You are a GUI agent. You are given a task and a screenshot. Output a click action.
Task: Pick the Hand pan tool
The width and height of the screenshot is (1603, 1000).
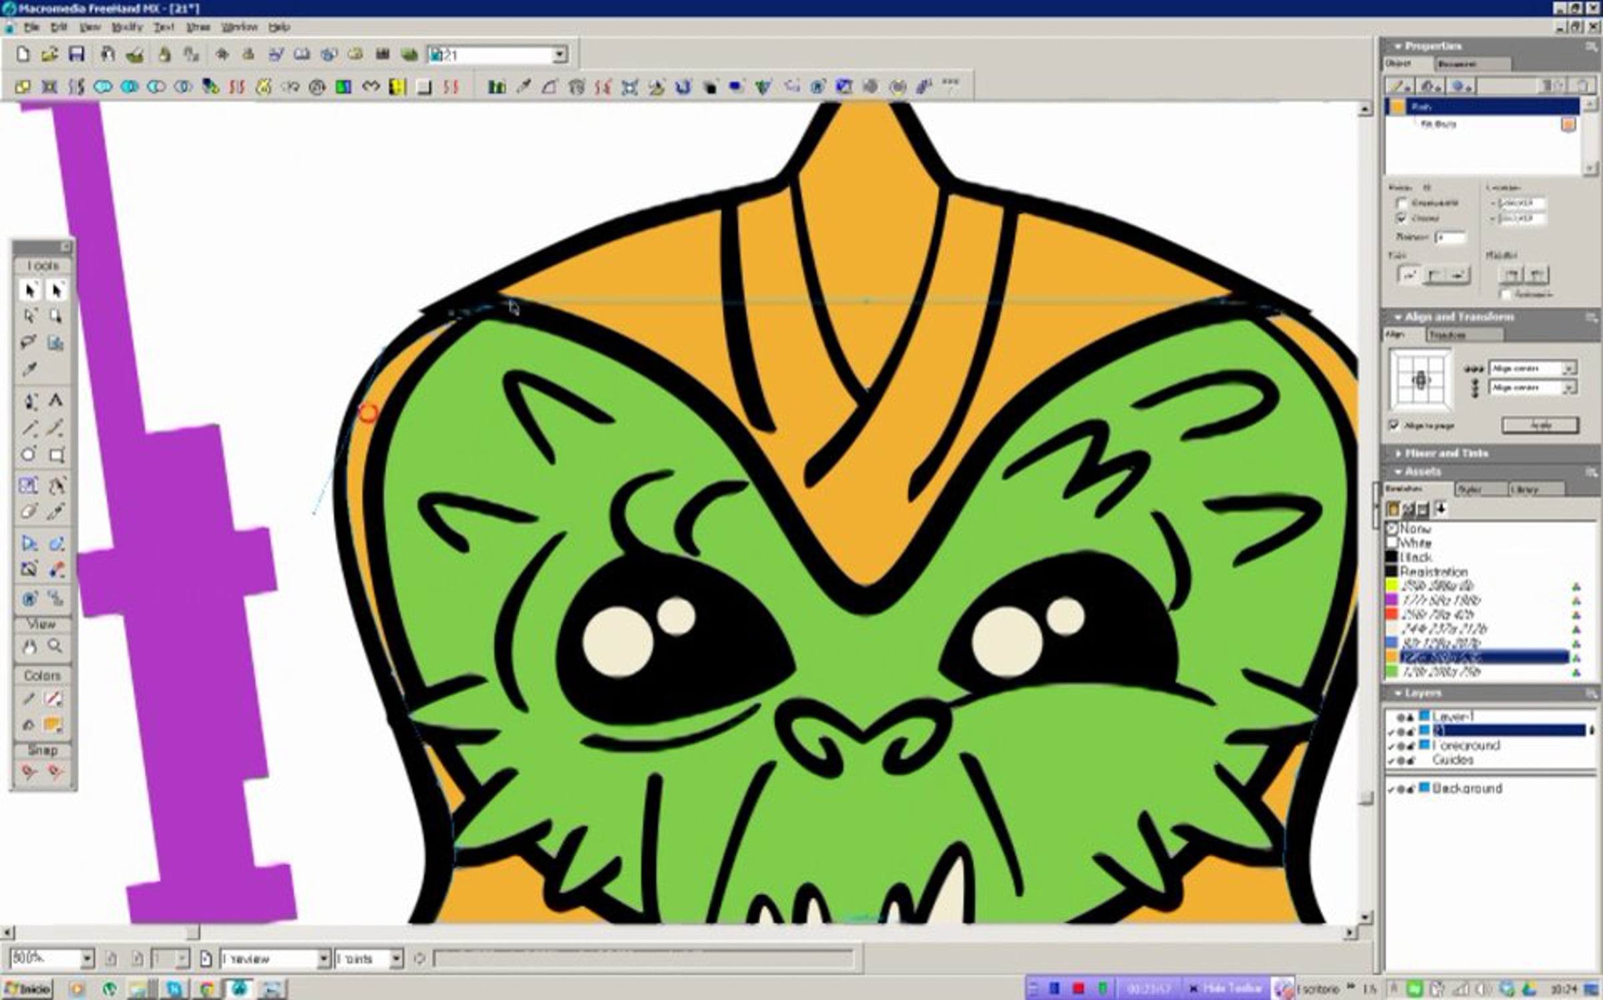[x=29, y=646]
